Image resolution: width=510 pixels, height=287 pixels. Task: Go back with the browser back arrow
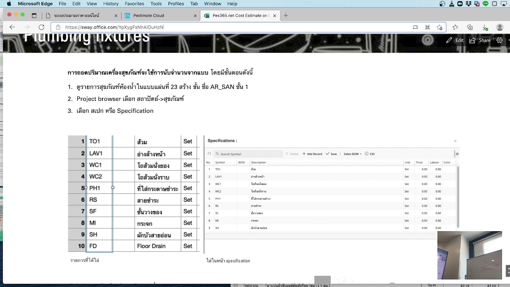click(12, 27)
